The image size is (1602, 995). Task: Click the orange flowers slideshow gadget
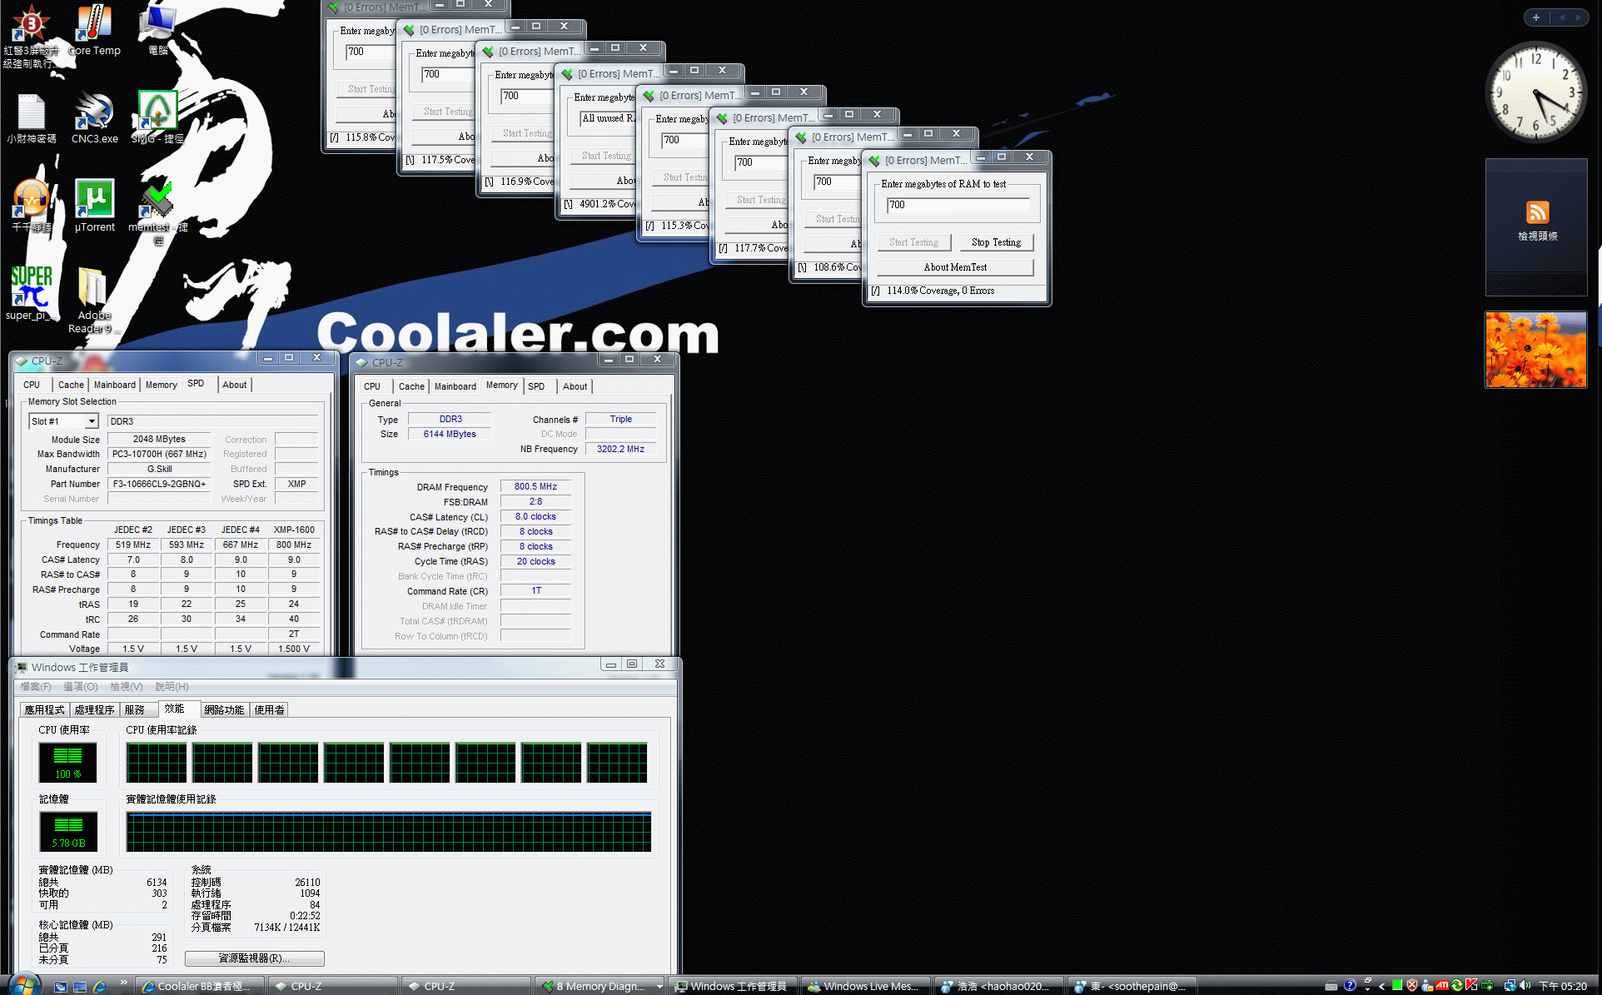tap(1536, 350)
